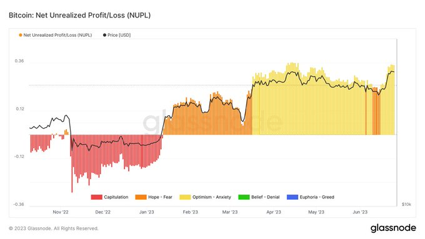Click the red Capitulation color swatch

point(96,197)
